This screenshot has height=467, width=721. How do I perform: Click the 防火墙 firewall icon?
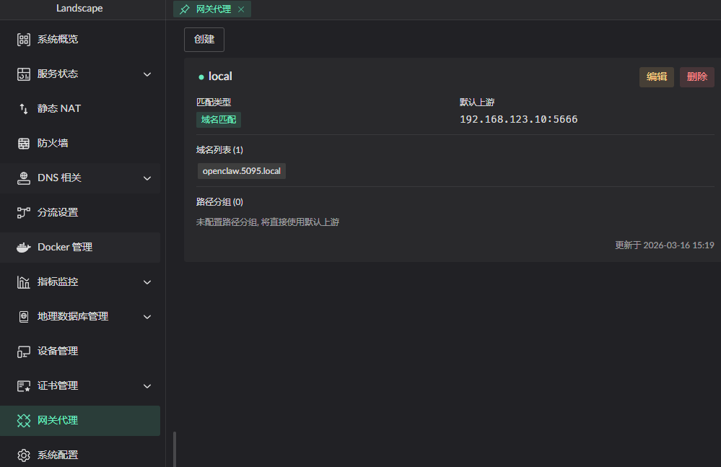pyautogui.click(x=24, y=144)
